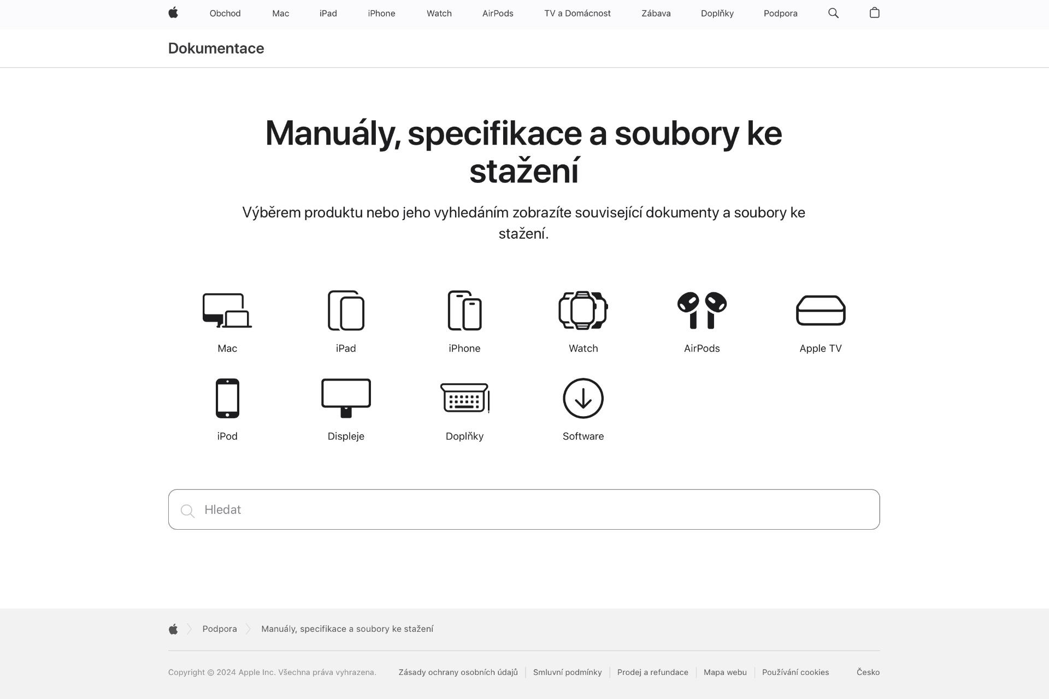Click the AirPods label below the earbuds icon
The width and height of the screenshot is (1049, 699).
tap(702, 348)
